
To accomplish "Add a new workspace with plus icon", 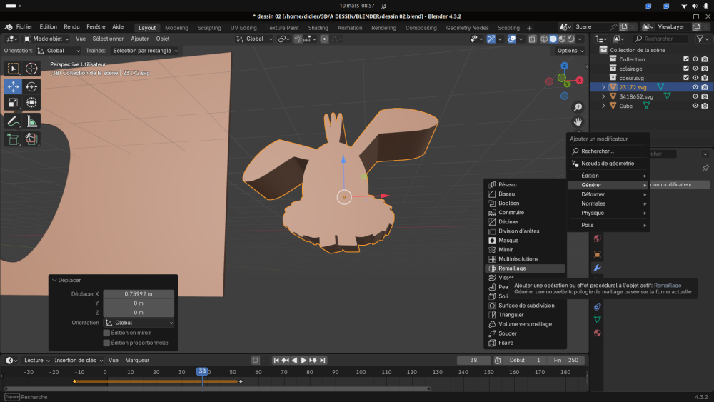I will pyautogui.click(x=529, y=28).
